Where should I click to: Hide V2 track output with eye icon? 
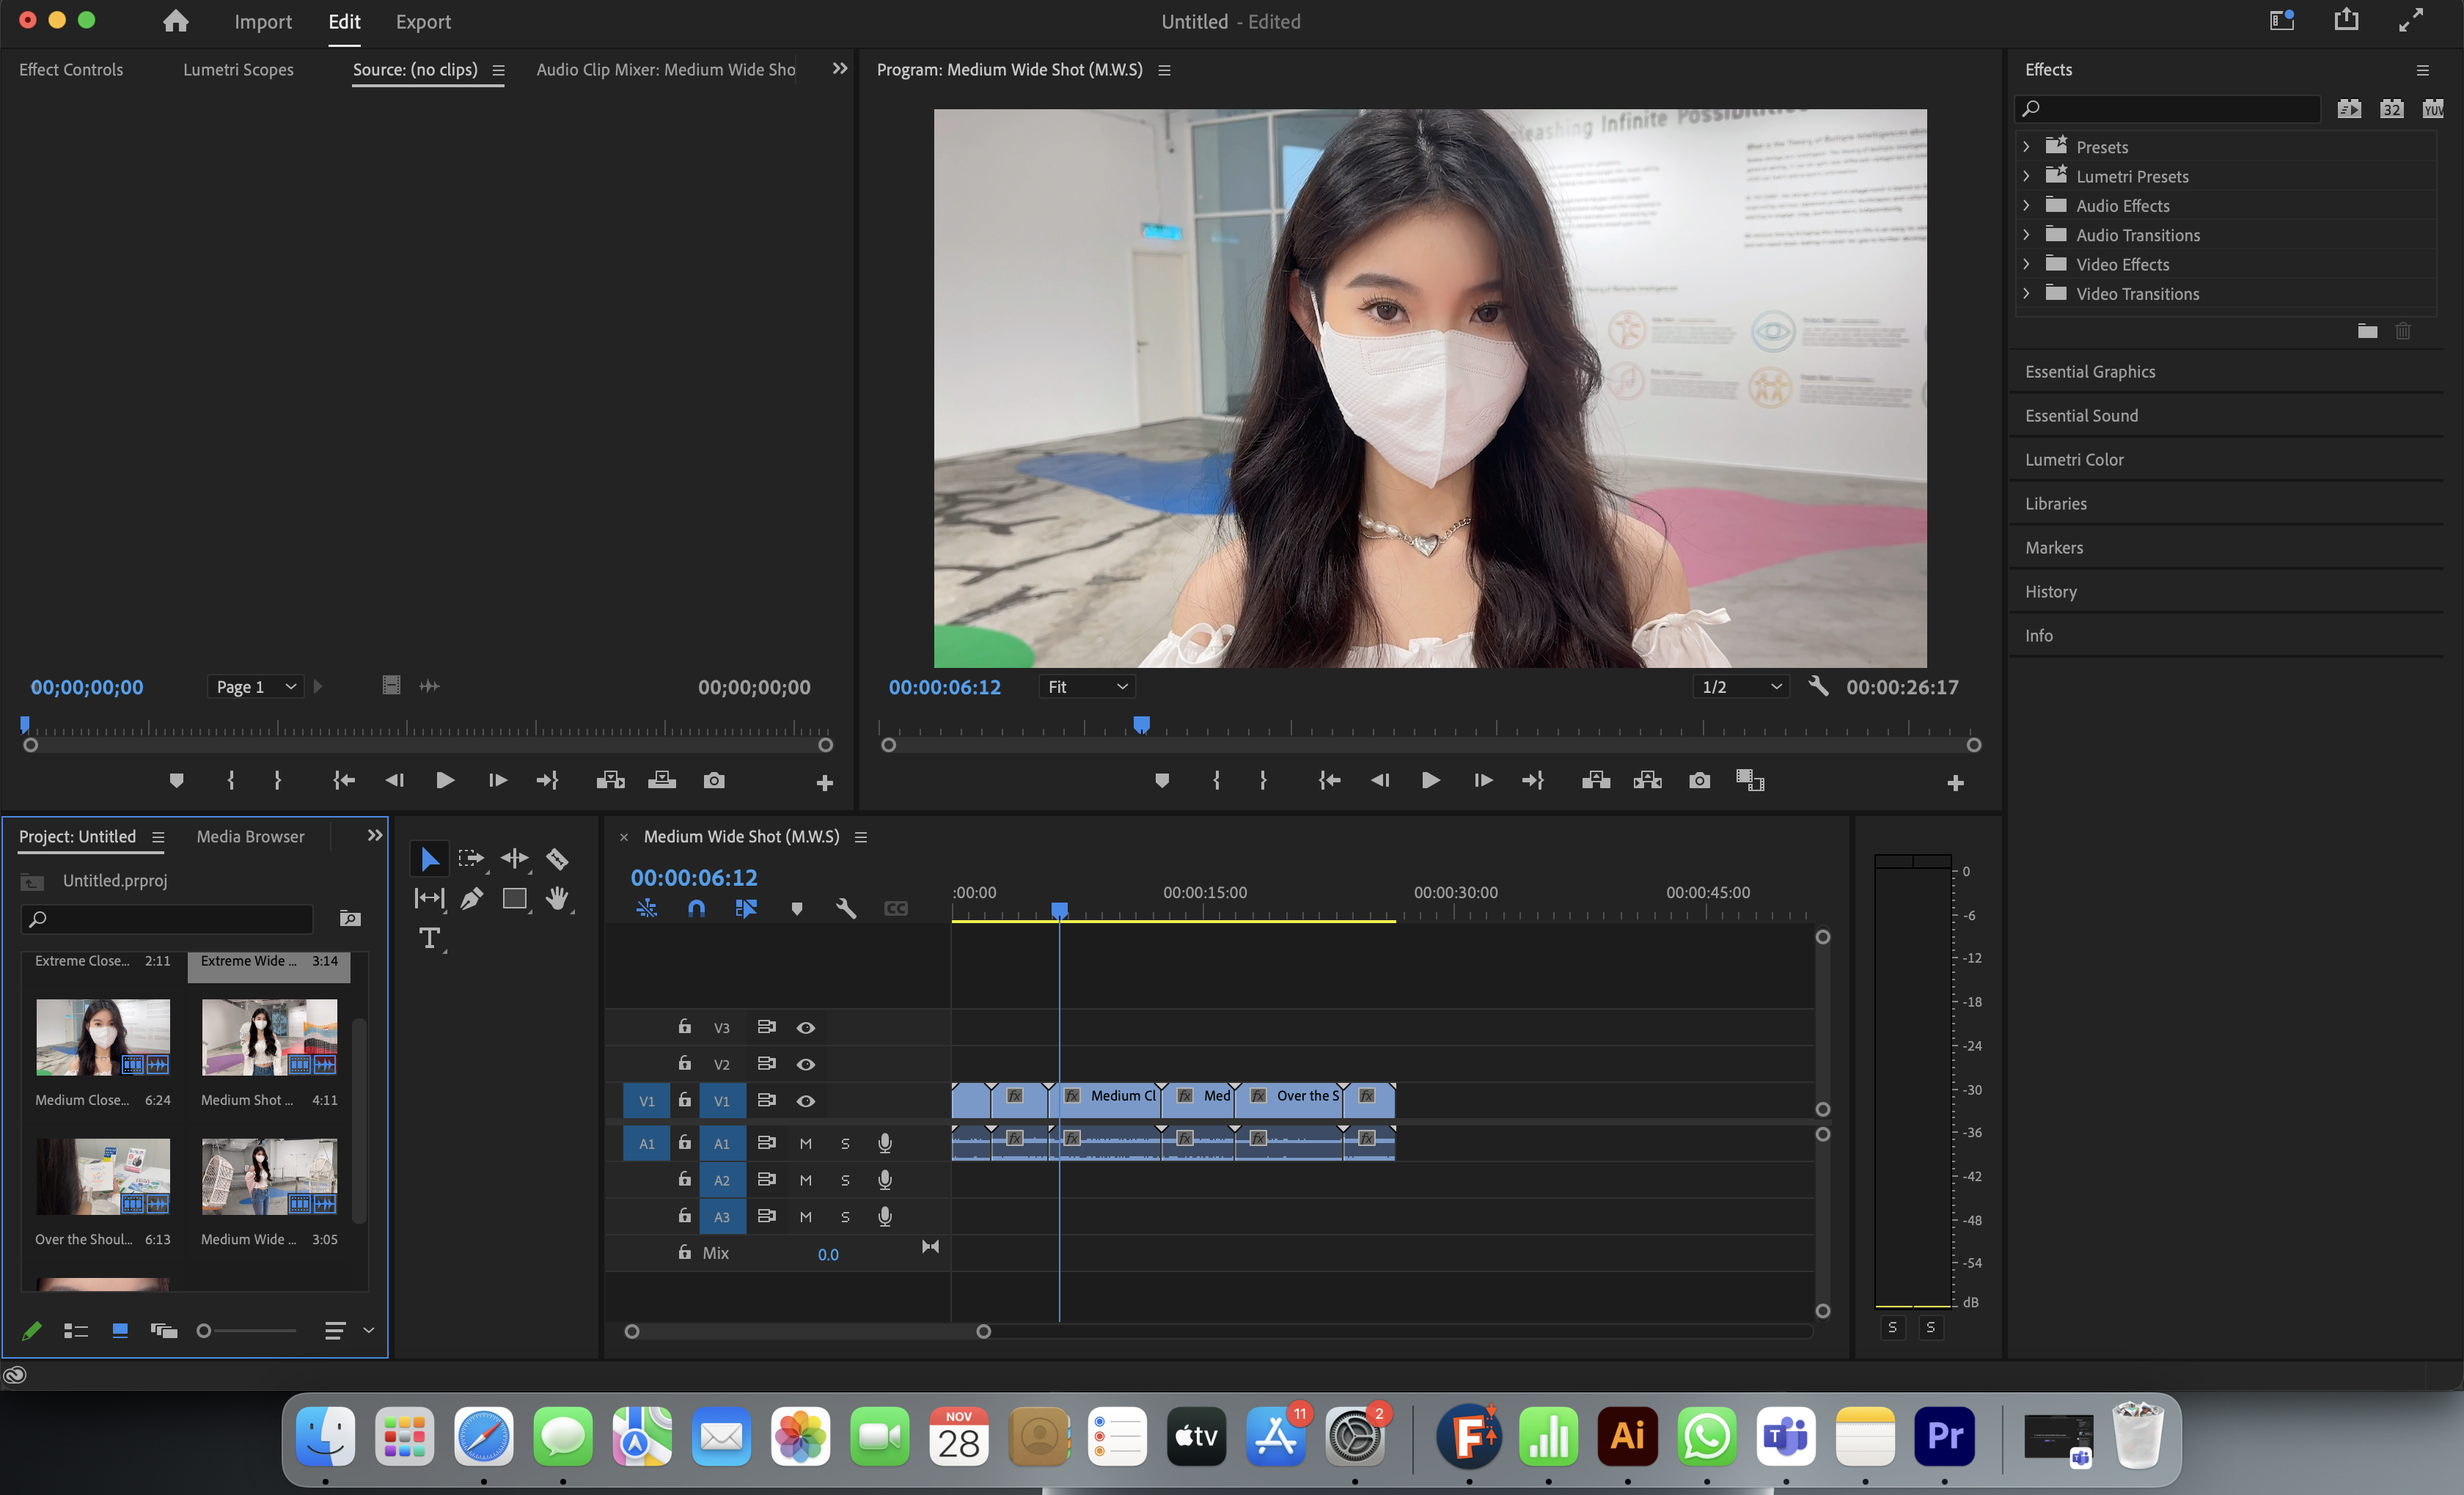805,1064
